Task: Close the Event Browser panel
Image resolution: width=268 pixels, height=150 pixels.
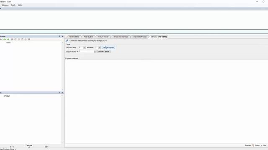Action: click(62, 36)
